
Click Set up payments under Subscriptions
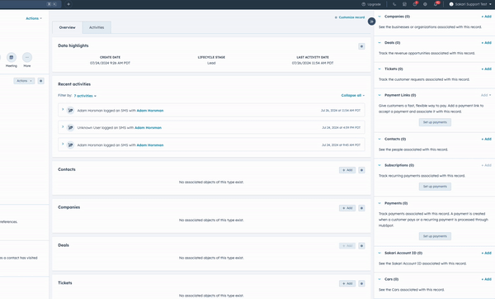[435, 187]
